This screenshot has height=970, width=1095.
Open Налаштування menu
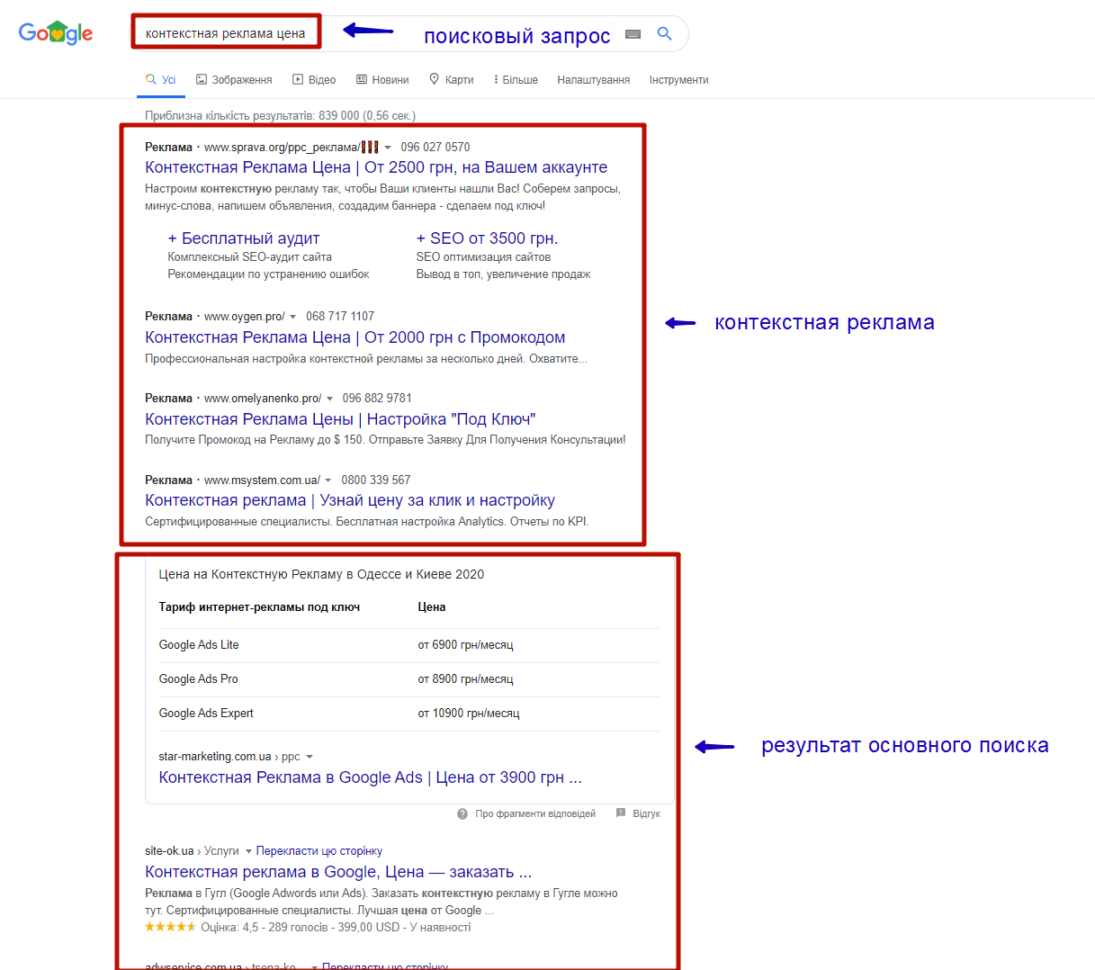click(594, 80)
